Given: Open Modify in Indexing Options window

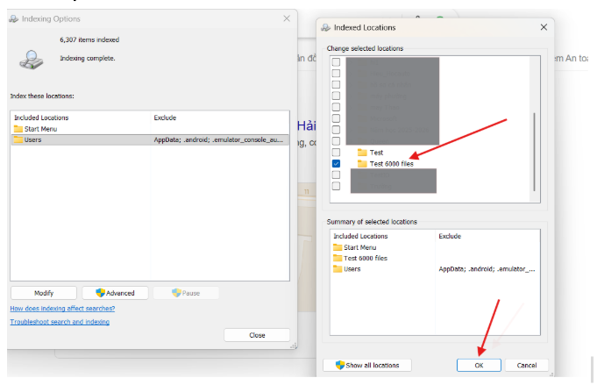Looking at the screenshot, I should point(44,293).
